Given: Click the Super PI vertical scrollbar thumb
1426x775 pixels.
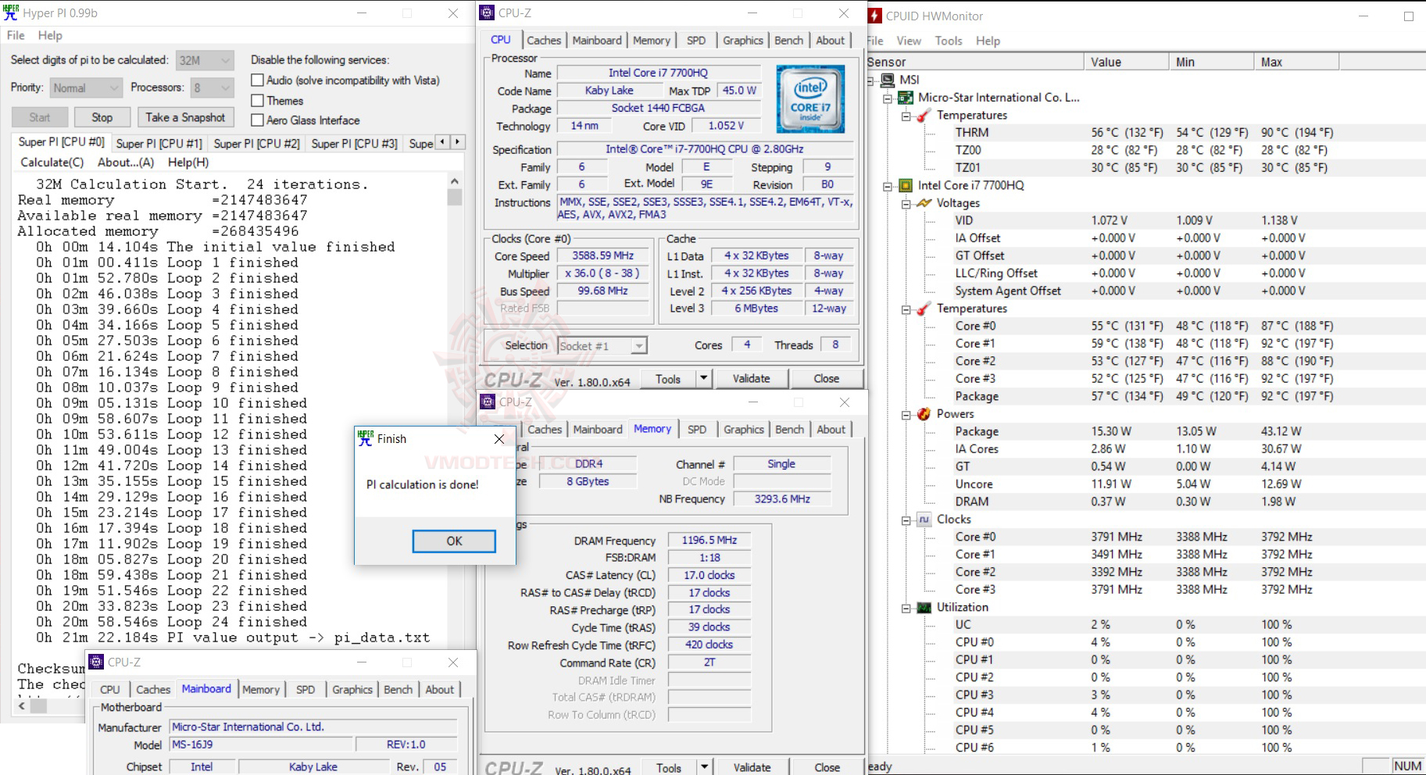Looking at the screenshot, I should click(x=454, y=198).
